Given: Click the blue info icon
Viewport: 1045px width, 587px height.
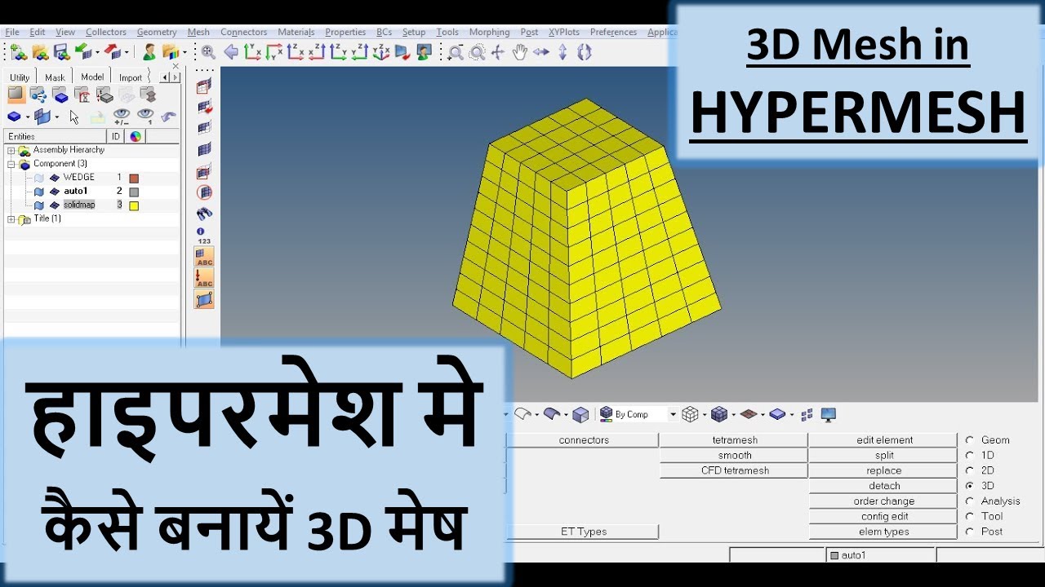Looking at the screenshot, I should coord(202,232).
